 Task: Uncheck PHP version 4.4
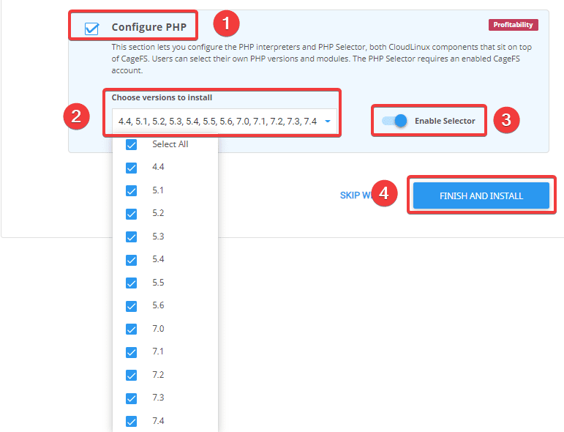132,168
